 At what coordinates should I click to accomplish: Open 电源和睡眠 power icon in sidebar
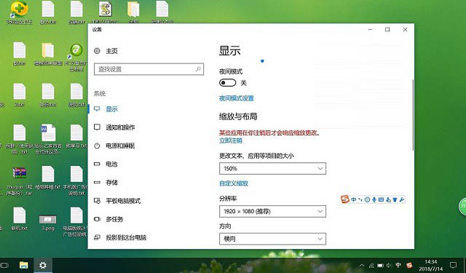coord(97,146)
